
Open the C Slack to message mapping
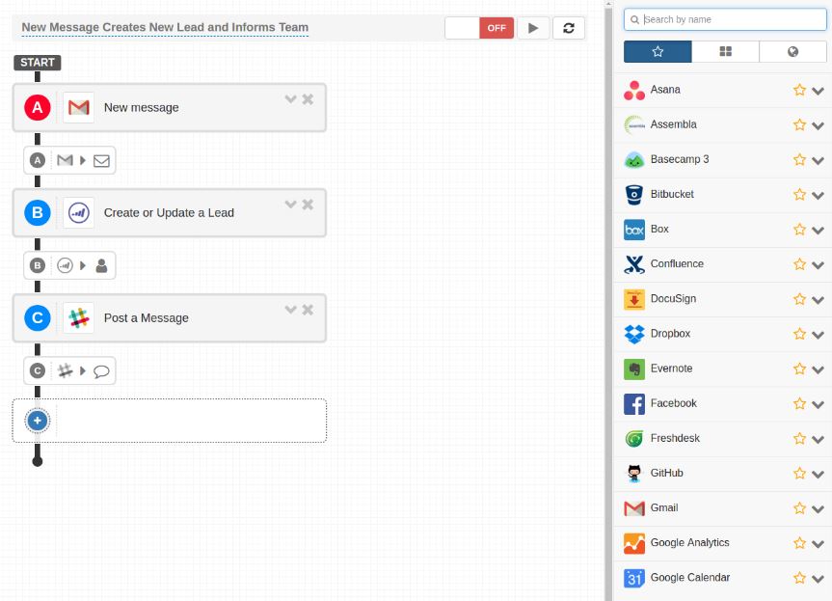[x=69, y=370]
